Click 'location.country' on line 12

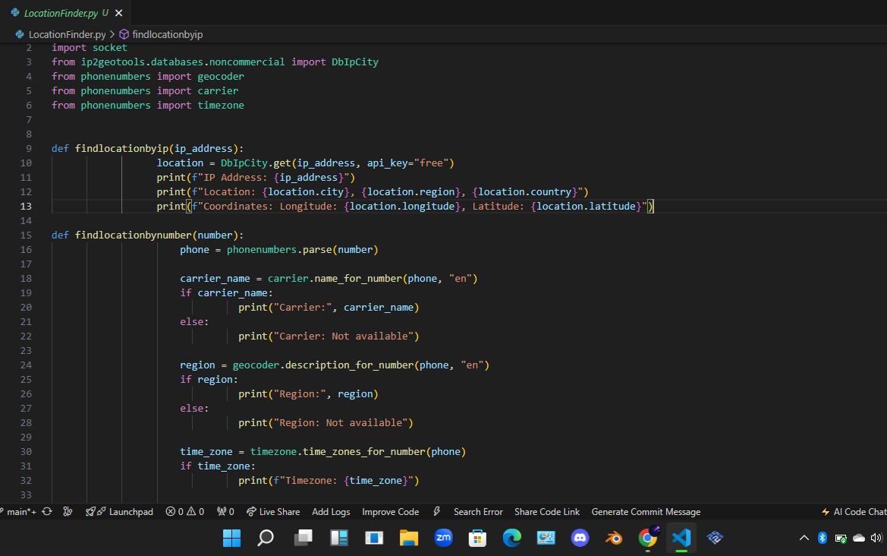pos(524,192)
